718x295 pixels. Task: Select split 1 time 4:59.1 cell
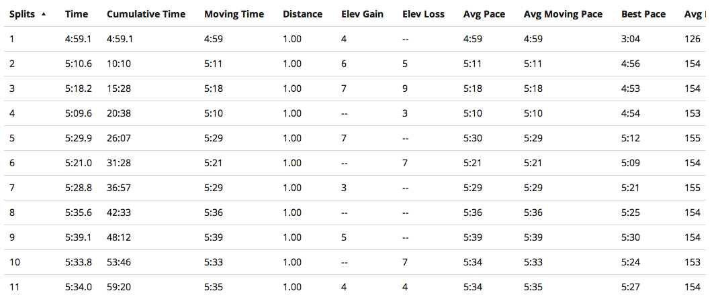tap(78, 39)
